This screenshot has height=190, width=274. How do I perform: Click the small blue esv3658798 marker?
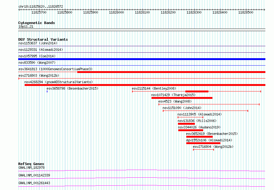point(47,91)
